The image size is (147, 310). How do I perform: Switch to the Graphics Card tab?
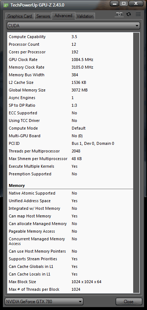point(20,16)
